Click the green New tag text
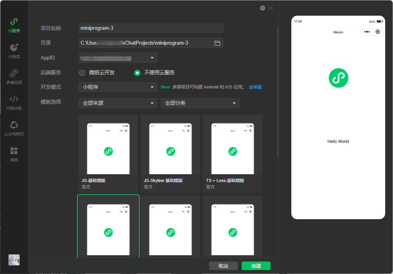The image size is (393, 274). click(165, 87)
